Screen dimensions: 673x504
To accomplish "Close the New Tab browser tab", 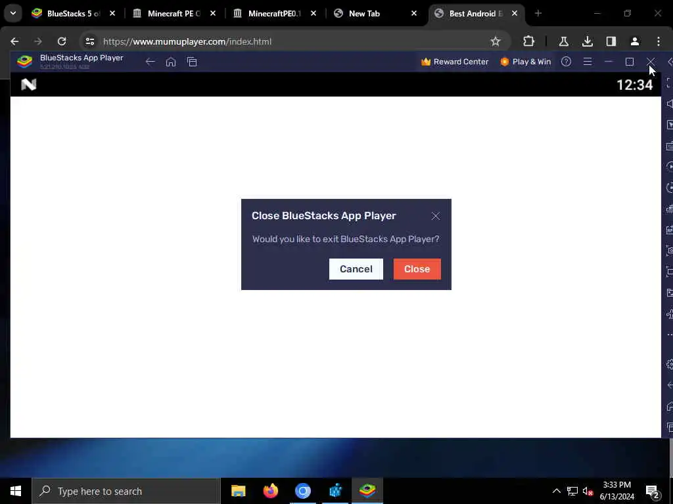I will coord(414,13).
